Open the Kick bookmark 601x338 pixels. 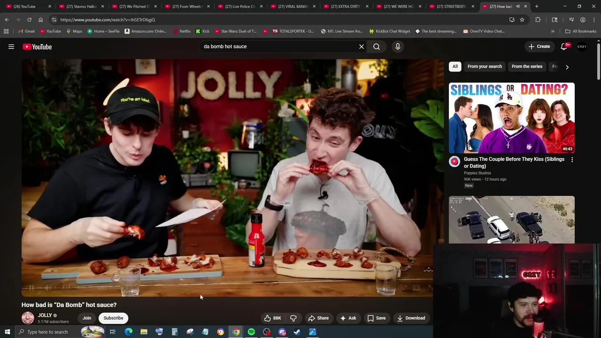click(202, 31)
